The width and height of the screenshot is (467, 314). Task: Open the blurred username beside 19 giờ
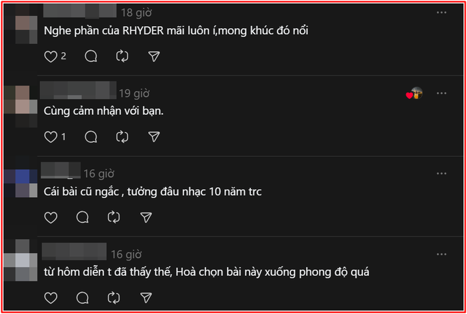(78, 90)
